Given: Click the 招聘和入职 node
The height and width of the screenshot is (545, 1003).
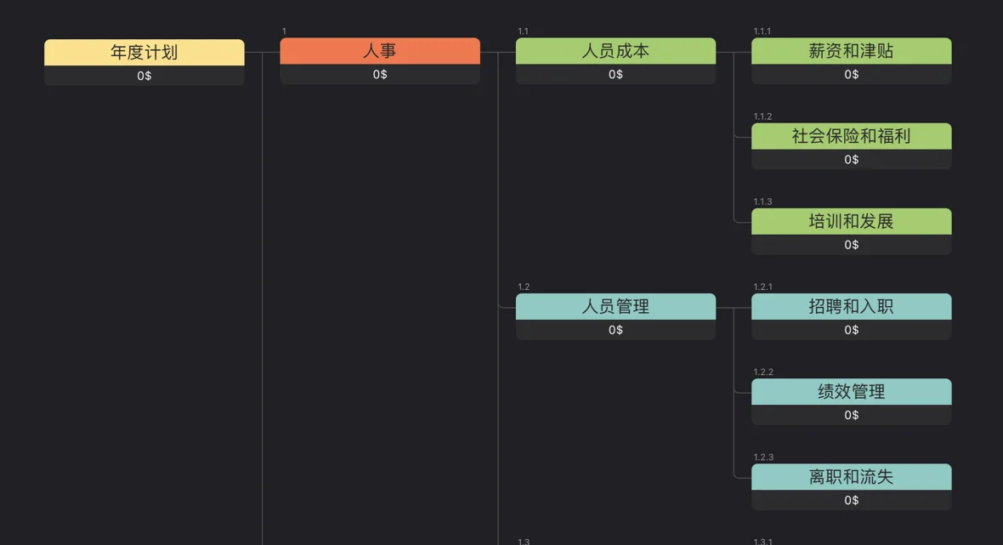Looking at the screenshot, I should pyautogui.click(x=851, y=307).
